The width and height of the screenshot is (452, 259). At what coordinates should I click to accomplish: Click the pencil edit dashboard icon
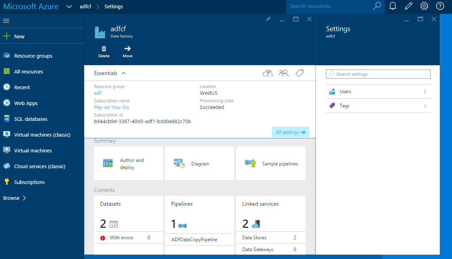pyautogui.click(x=409, y=6)
